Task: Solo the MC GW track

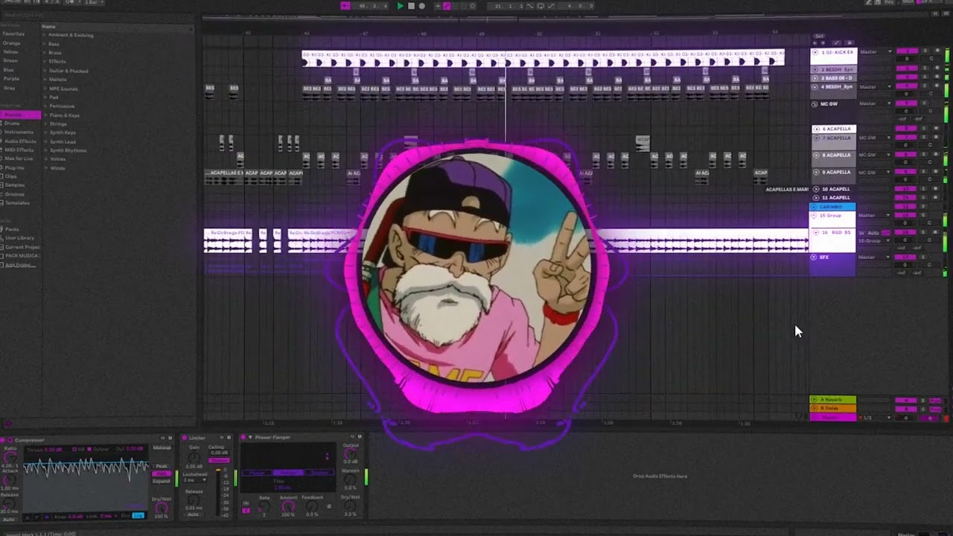Action: [x=925, y=103]
